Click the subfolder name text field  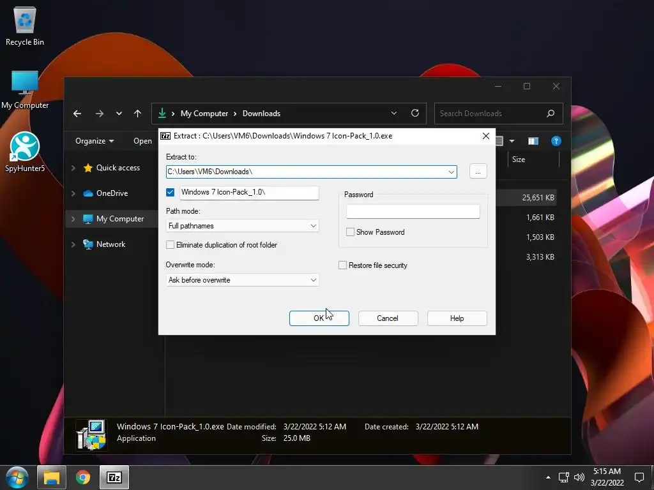pyautogui.click(x=250, y=193)
